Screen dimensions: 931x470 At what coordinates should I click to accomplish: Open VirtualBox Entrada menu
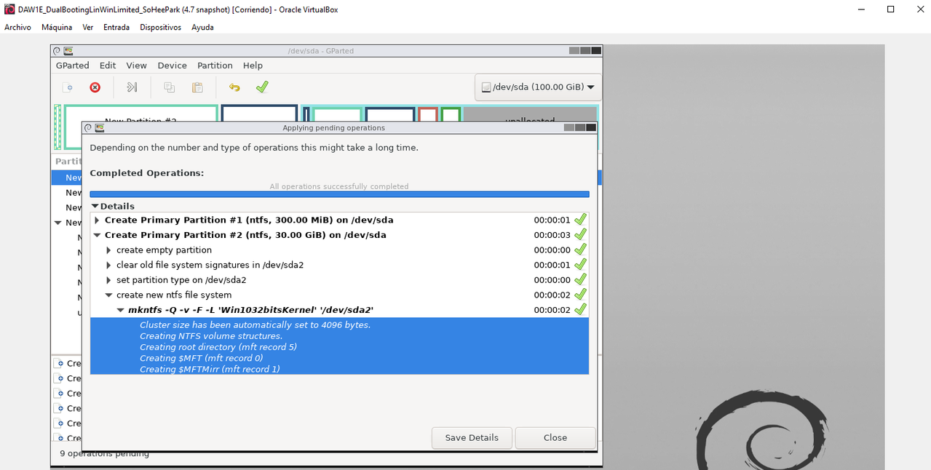(x=116, y=27)
